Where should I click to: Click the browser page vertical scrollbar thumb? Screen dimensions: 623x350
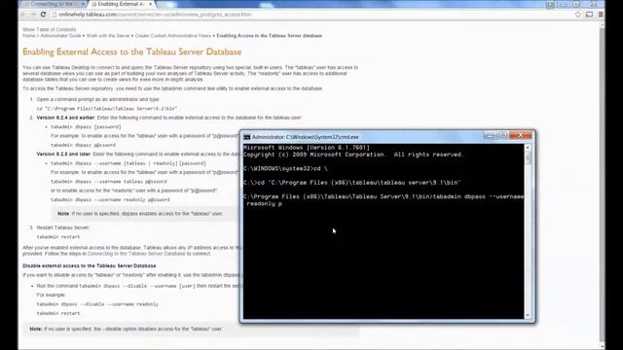point(602,185)
